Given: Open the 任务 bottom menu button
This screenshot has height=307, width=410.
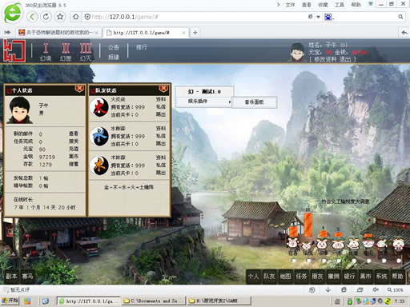Looking at the screenshot, I should pos(301,277).
